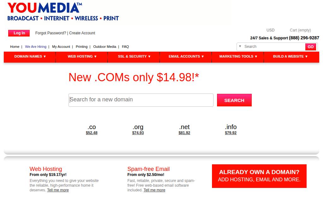Expand the Build a Website menu

point(290,57)
